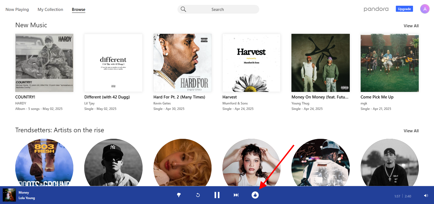This screenshot has width=434, height=204.
Task: Click the search magnifier icon
Action: 183,9
